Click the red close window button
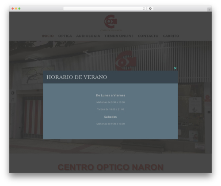Viewport: 221px width, 186px height. coord(13,8)
